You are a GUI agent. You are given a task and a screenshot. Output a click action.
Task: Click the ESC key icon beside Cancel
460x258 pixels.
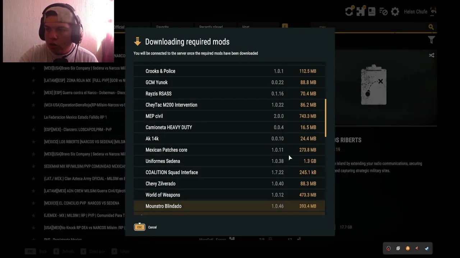(139, 227)
